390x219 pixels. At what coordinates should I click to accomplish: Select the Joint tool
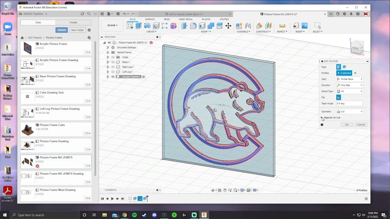[x=248, y=26]
